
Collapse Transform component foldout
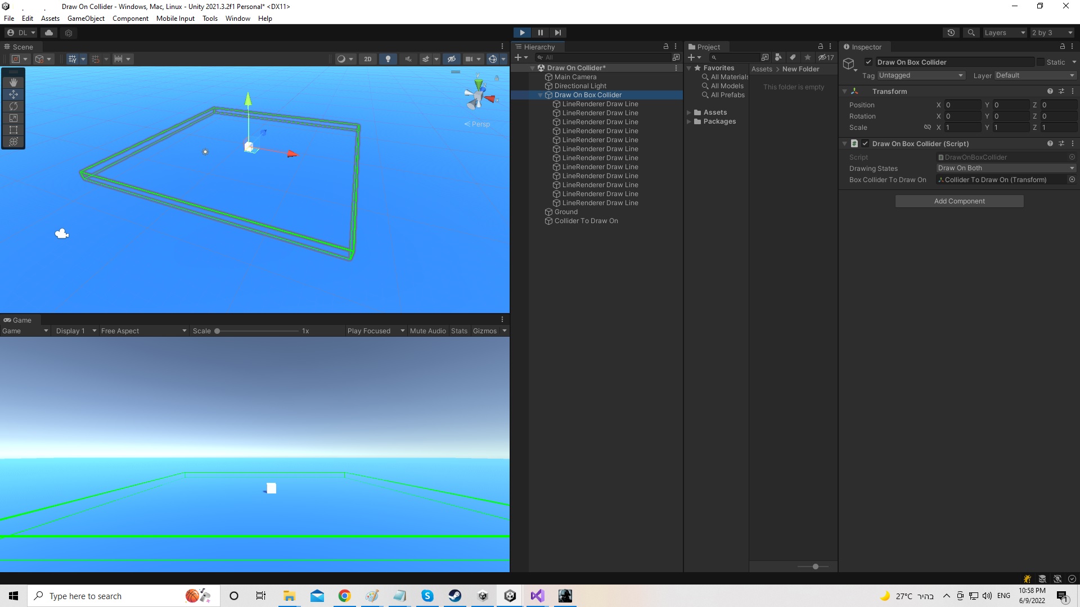[x=844, y=91]
